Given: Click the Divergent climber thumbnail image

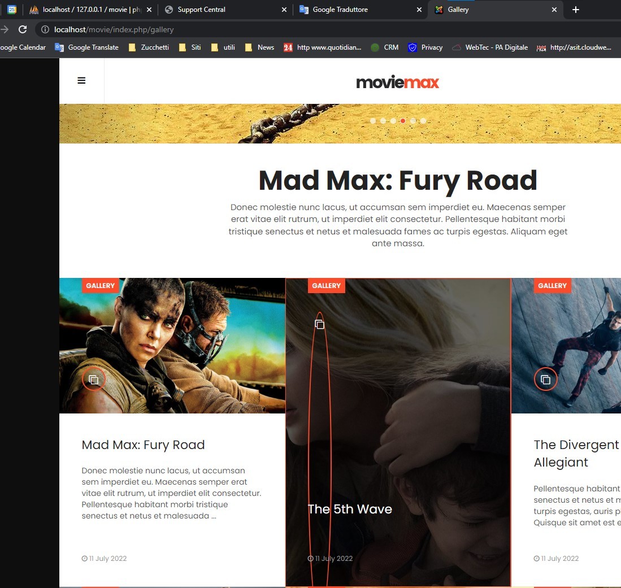Looking at the screenshot, I should click(x=566, y=346).
